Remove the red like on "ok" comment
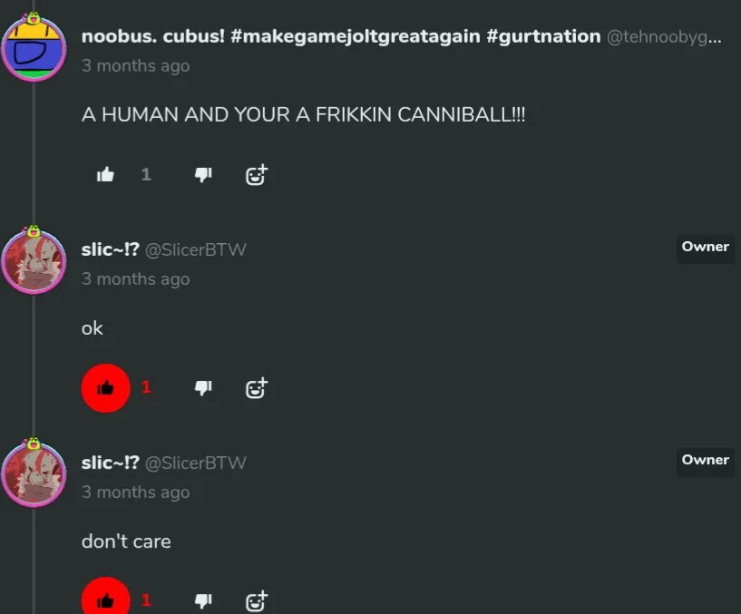Viewport: 741px width, 614px height. (x=105, y=388)
